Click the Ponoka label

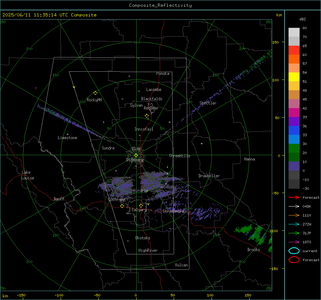(x=163, y=73)
